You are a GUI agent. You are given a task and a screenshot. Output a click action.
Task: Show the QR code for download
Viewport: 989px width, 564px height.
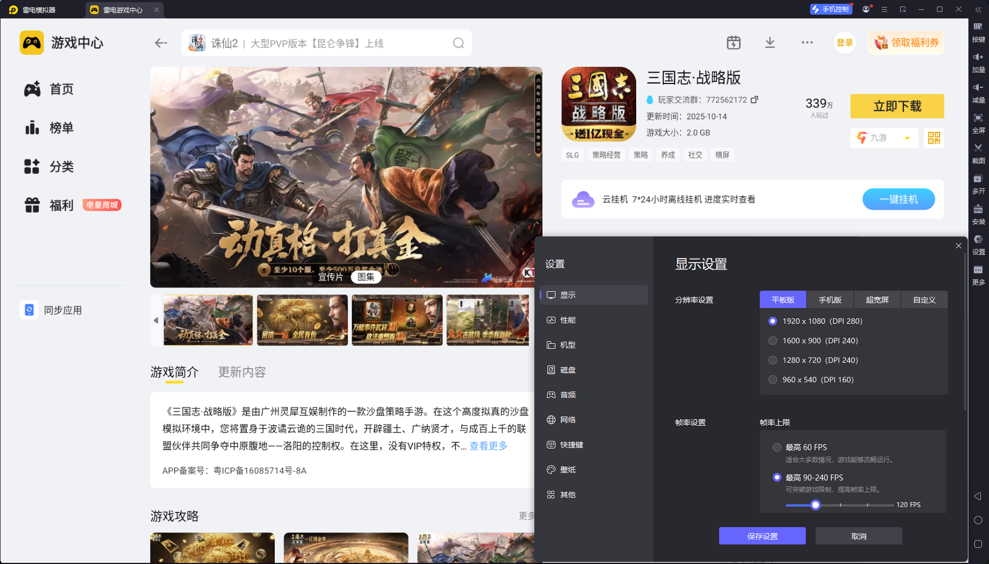934,138
